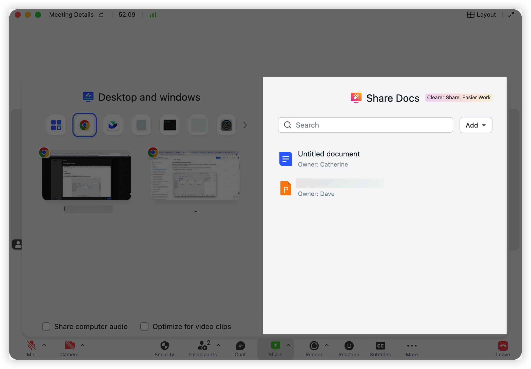This screenshot has height=369, width=531.
Task: Select the black terminal app icon
Action: pos(170,125)
